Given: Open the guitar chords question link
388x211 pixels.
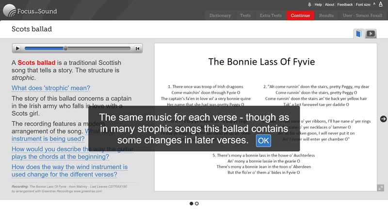Looking at the screenshot, I should 72,153.
